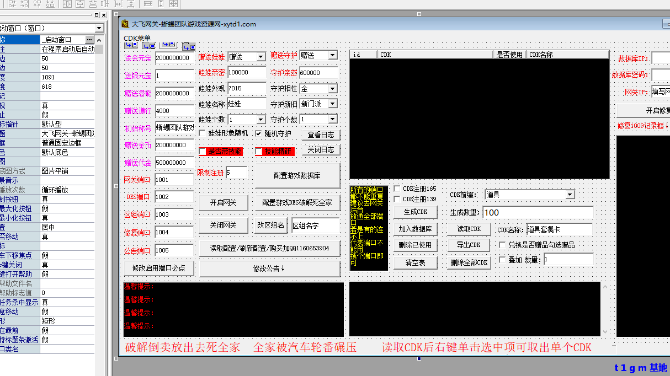670x376 pixels.
Task: Expand the 守护相性 dropdown showing 金
Action: click(x=332, y=89)
